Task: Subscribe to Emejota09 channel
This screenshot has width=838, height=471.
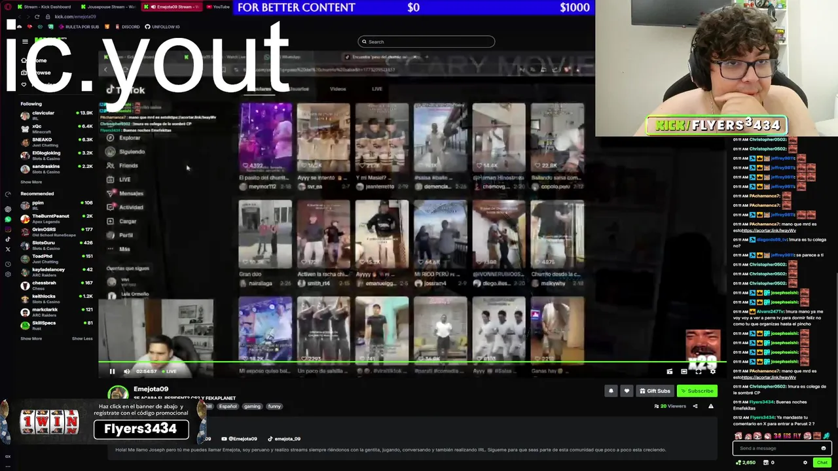Action: point(697,391)
